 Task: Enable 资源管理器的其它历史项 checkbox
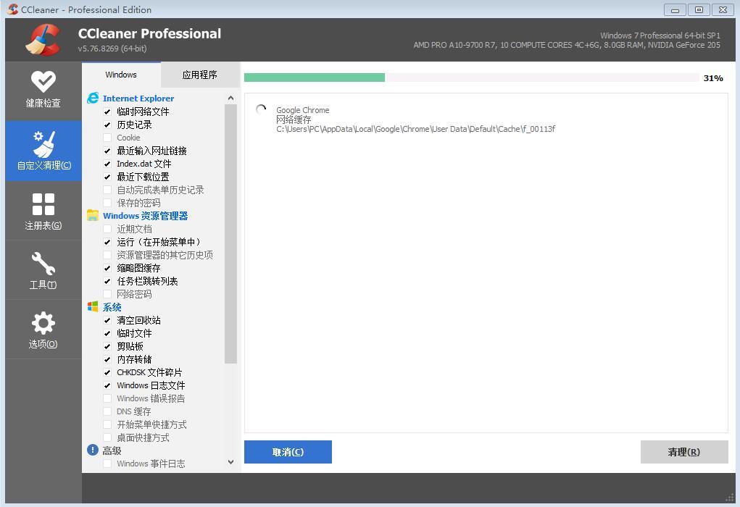point(107,255)
